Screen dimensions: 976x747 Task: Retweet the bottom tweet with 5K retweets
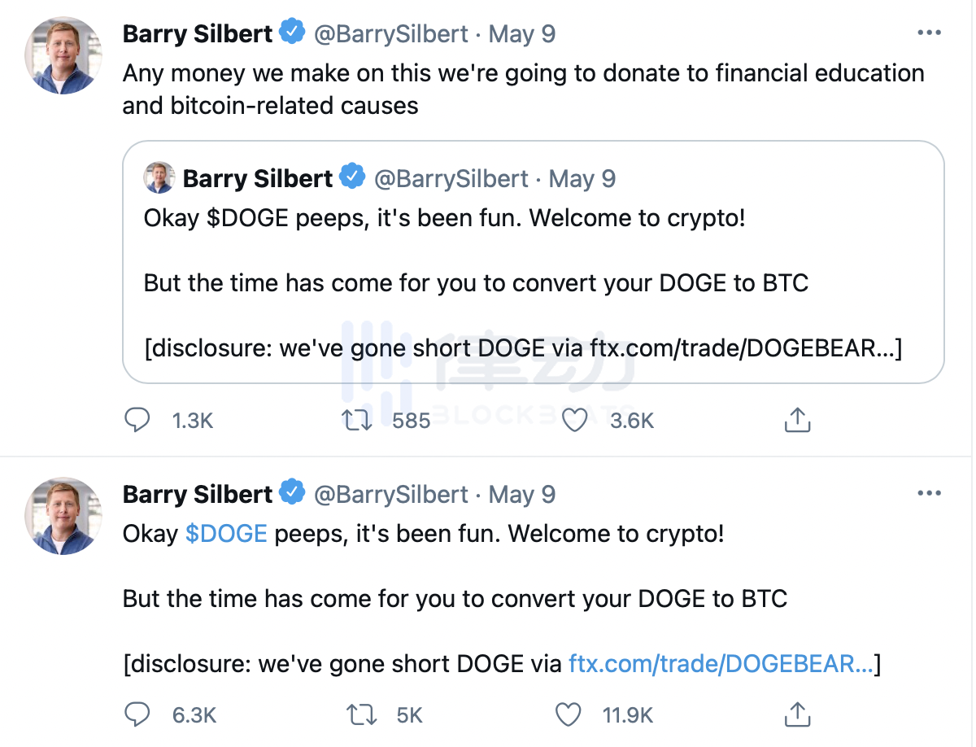click(x=360, y=714)
